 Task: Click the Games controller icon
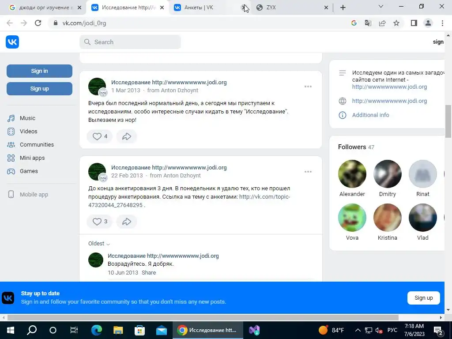click(x=11, y=171)
